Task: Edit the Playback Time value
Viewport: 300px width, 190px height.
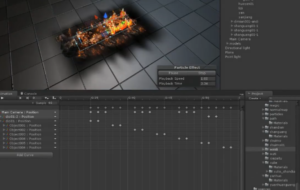Action: click(207, 84)
